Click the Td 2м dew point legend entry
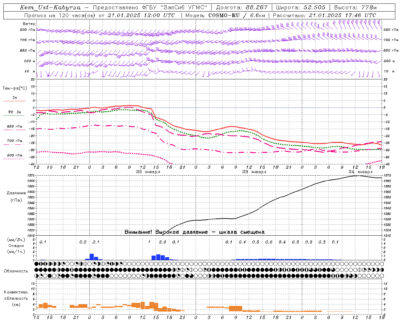The height and width of the screenshot is (320, 400). pyautogui.click(x=15, y=112)
